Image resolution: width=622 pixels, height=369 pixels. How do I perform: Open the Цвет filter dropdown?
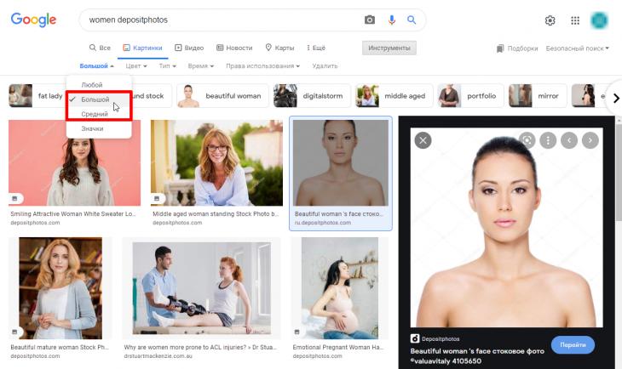click(136, 65)
